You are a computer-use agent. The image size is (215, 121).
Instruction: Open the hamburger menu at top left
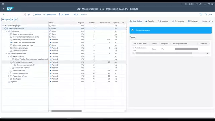point(3,4)
